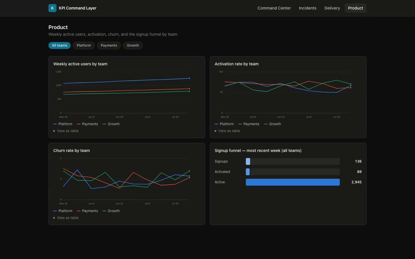Click Platform legend in Activation rate chart
The height and width of the screenshot is (259, 415).
[224, 124]
